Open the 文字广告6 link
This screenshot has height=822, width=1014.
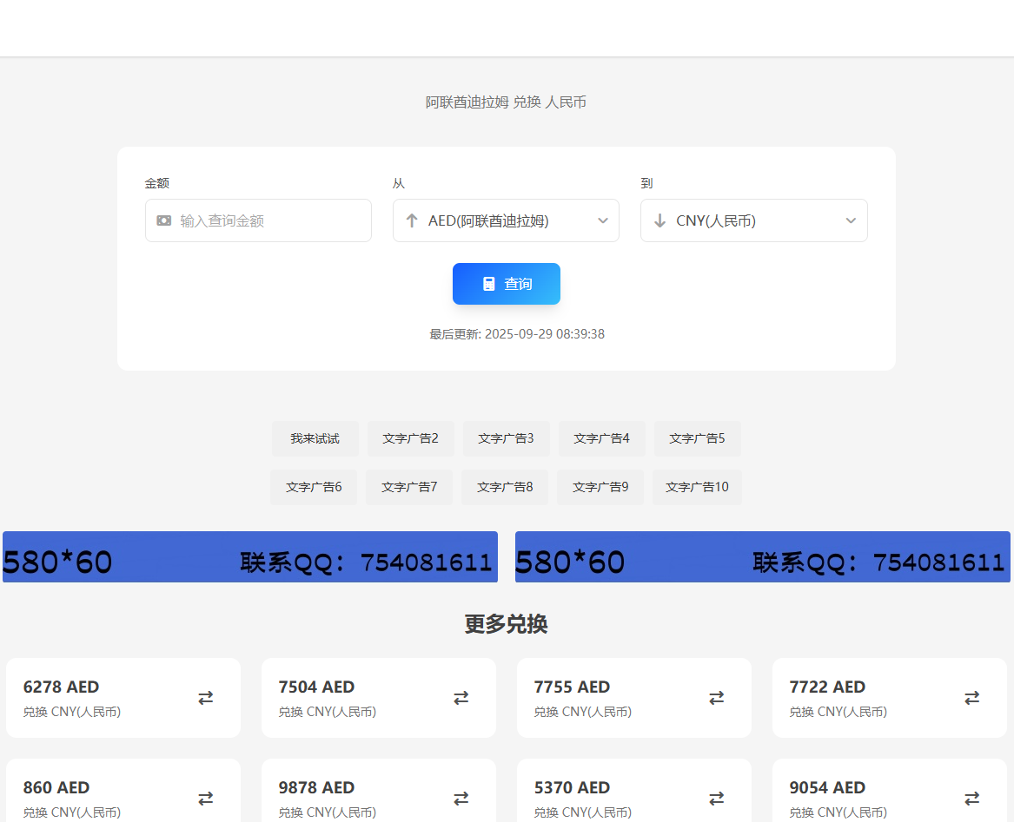(x=314, y=487)
